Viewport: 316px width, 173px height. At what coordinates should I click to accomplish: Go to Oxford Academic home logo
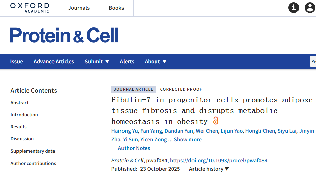pyautogui.click(x=30, y=8)
